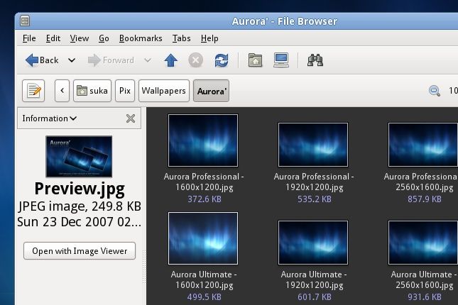
Task: Reload the current folder
Action: pyautogui.click(x=222, y=60)
